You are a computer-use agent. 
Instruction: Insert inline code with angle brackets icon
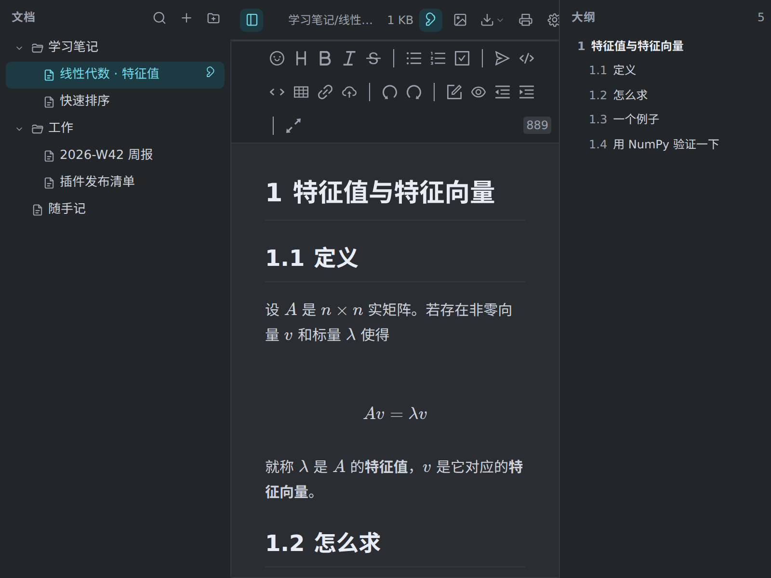[277, 92]
